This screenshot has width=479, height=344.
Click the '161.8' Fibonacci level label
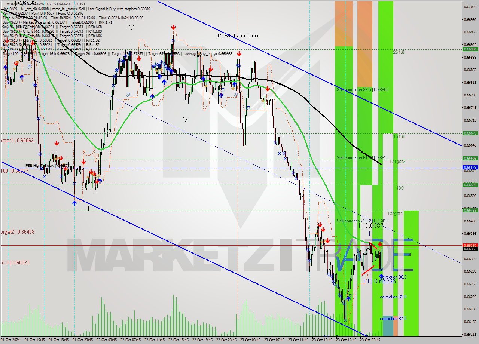point(399,136)
